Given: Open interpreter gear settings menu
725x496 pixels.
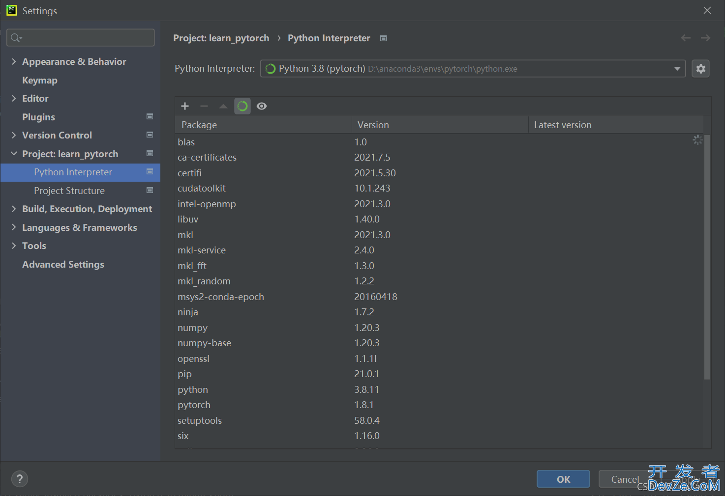Looking at the screenshot, I should [701, 69].
